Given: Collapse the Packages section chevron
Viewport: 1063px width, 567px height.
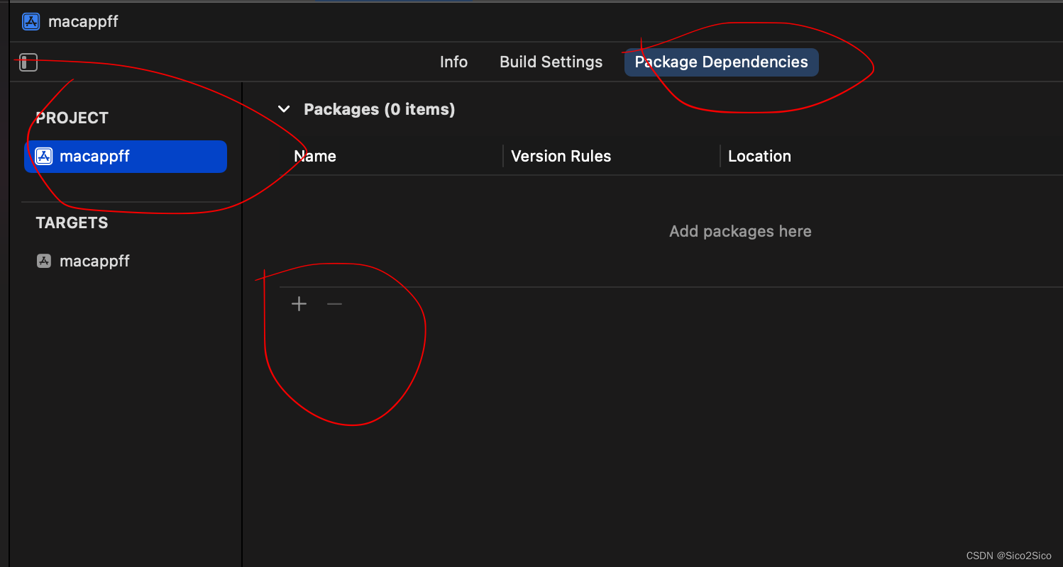Looking at the screenshot, I should point(284,109).
